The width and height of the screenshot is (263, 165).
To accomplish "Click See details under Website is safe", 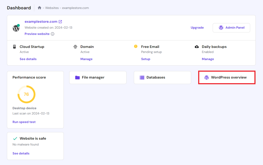I will coord(21,153).
